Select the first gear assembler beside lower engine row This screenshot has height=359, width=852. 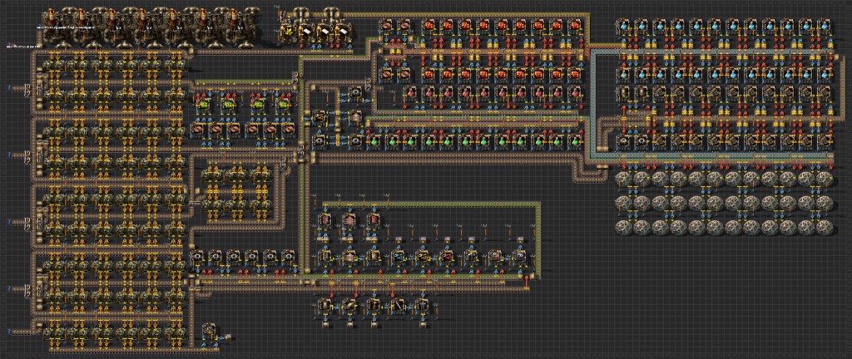625,140
